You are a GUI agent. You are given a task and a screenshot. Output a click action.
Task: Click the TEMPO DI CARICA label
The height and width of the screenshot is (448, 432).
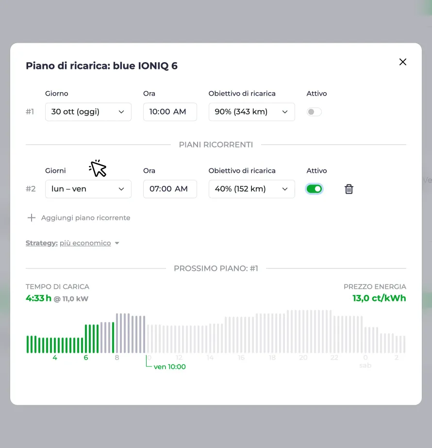(x=57, y=286)
